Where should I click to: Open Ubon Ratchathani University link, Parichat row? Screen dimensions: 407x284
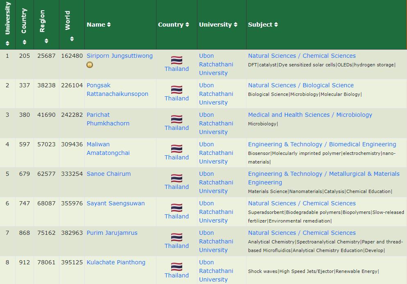point(216,123)
